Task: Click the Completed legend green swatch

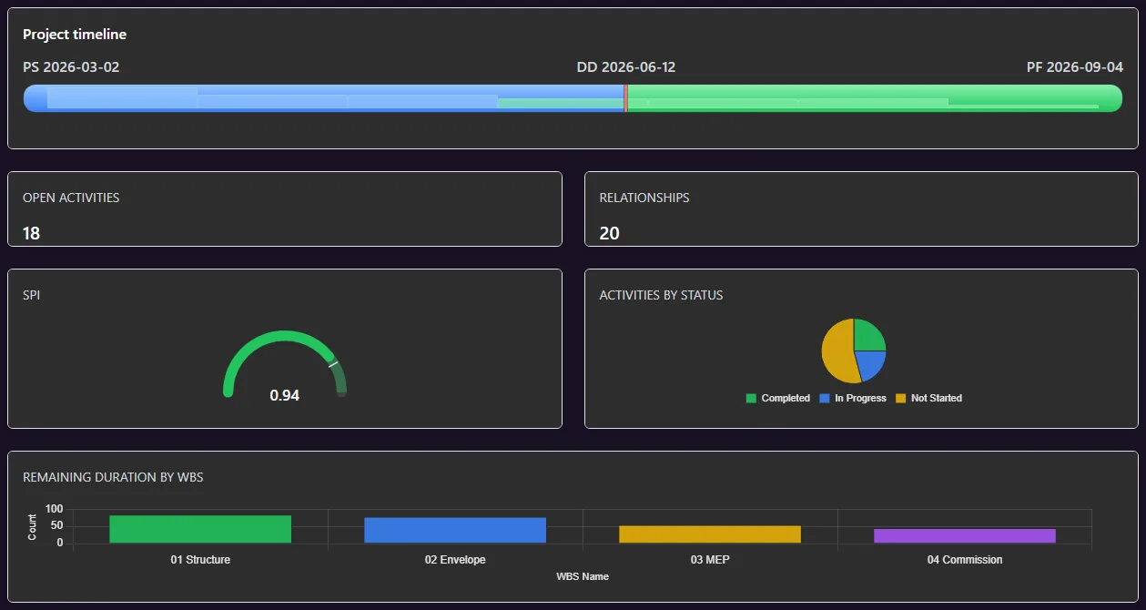Action: pos(751,399)
